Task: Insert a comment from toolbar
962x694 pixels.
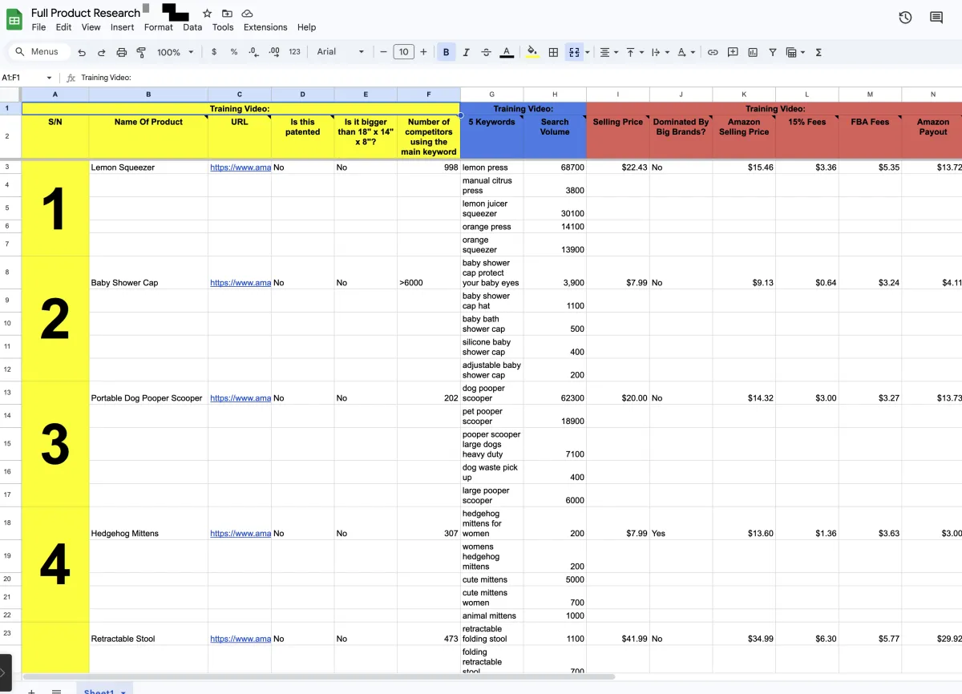Action: click(733, 52)
